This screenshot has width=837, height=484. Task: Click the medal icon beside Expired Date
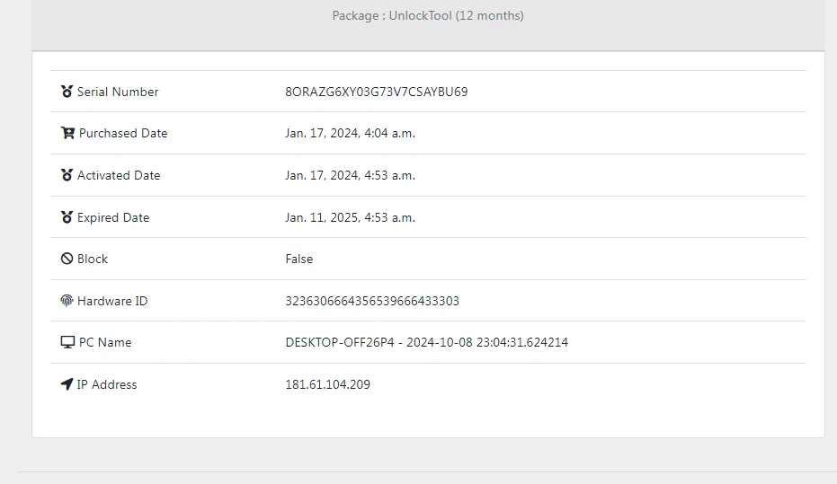[x=67, y=217]
